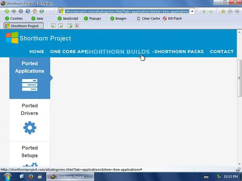Click the inner page scrollbar thumb

[239, 78]
